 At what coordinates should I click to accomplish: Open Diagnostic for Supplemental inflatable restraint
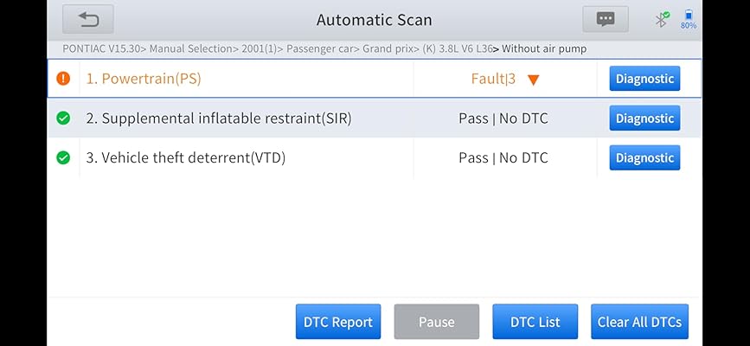pyautogui.click(x=644, y=119)
